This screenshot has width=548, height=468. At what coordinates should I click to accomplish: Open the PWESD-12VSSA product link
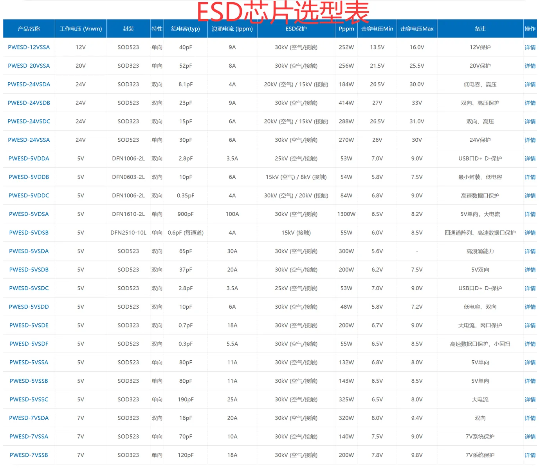(x=29, y=47)
